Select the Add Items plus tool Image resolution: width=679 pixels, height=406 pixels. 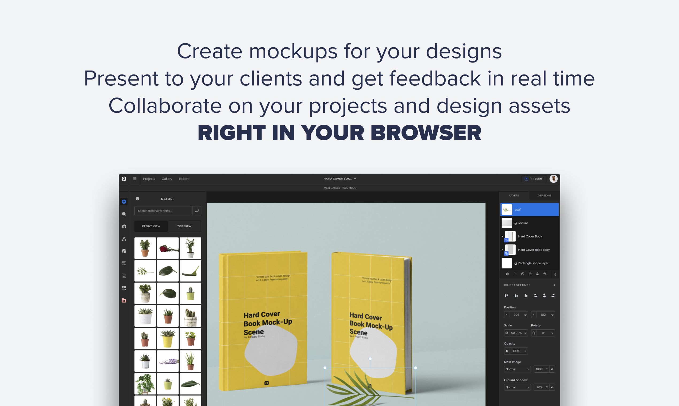tap(124, 202)
